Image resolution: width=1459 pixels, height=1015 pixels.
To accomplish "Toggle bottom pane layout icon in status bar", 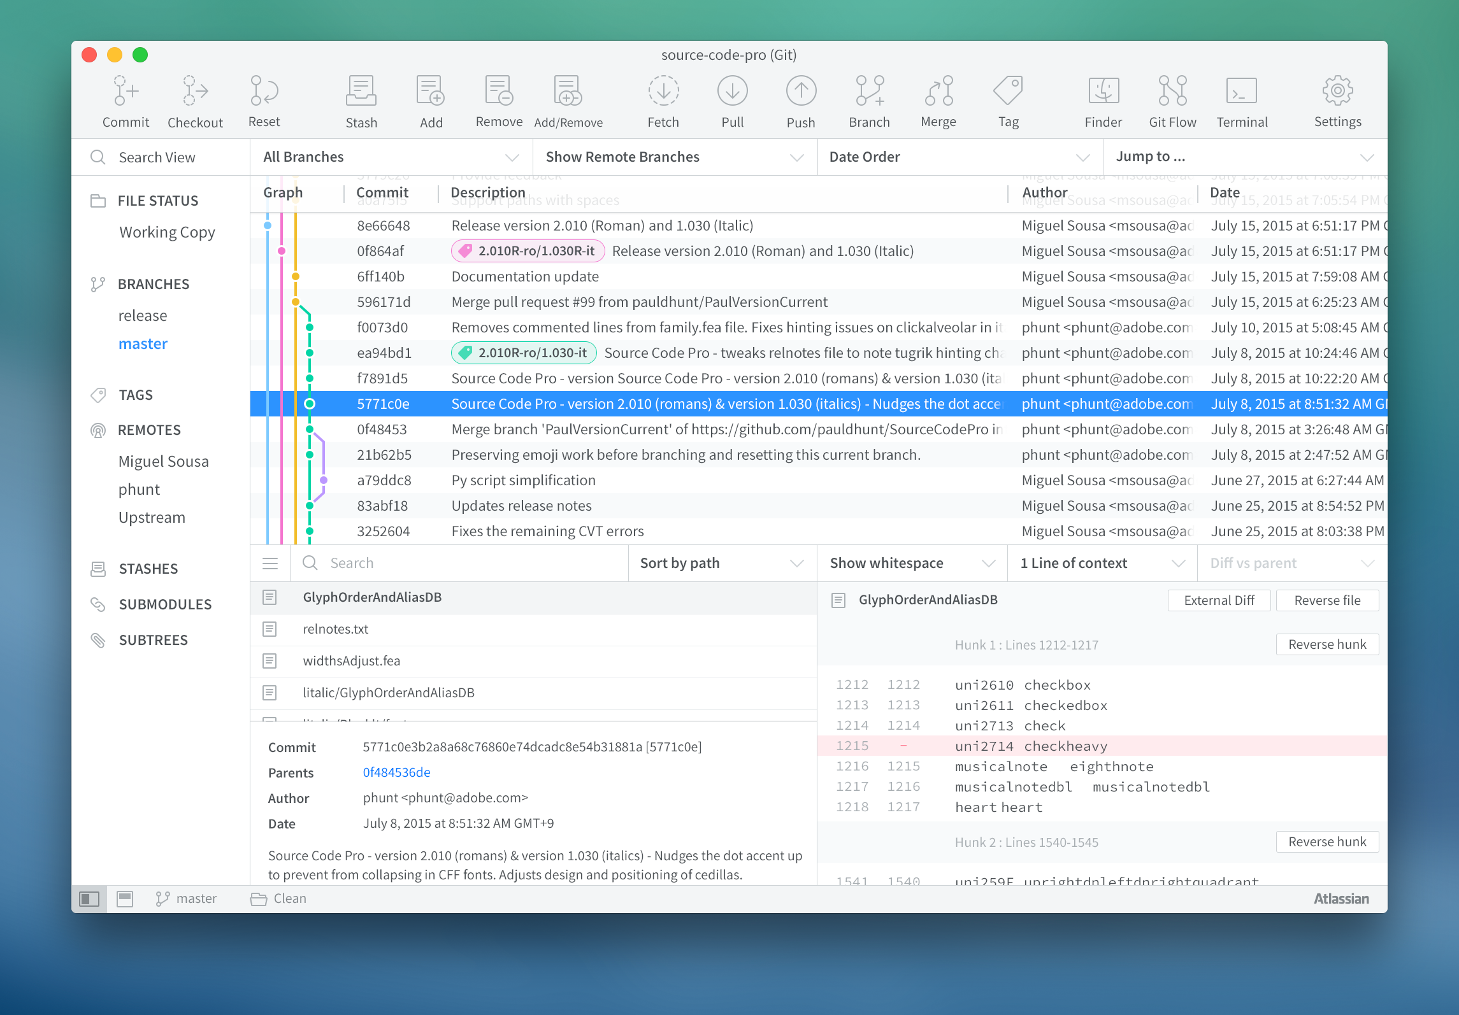I will click(x=125, y=898).
